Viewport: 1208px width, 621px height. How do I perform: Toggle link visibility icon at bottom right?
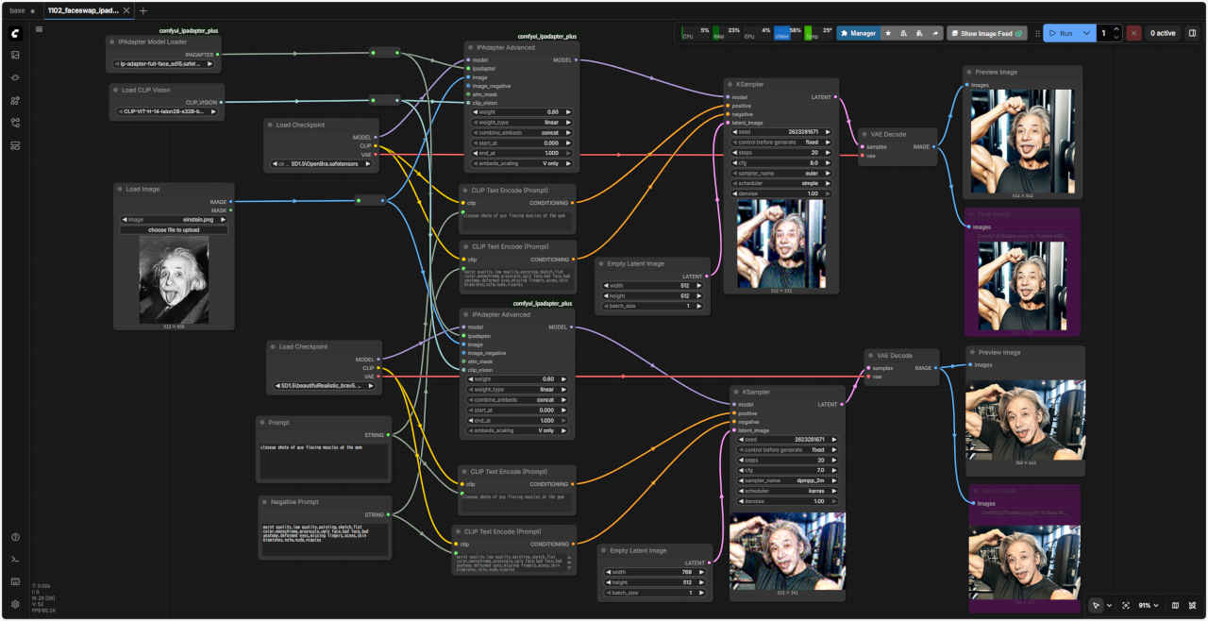pos(1192,605)
